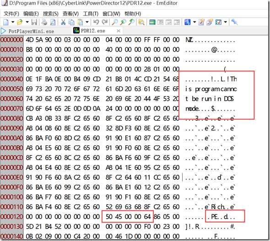The image size is (270, 241).
Task: Click the 'mode....$' ASCII text
Action: [x=200, y=108]
